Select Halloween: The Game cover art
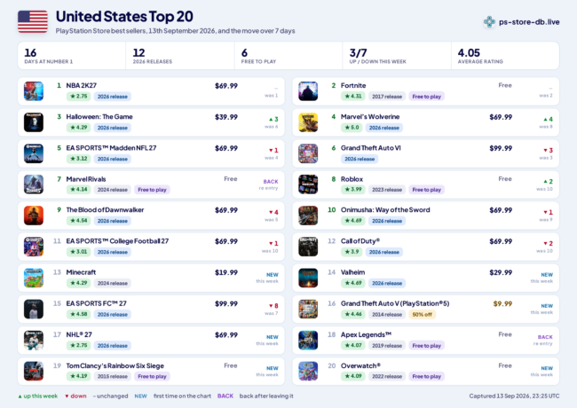Screen dimensions: 577x408 pyautogui.click(x=34, y=122)
